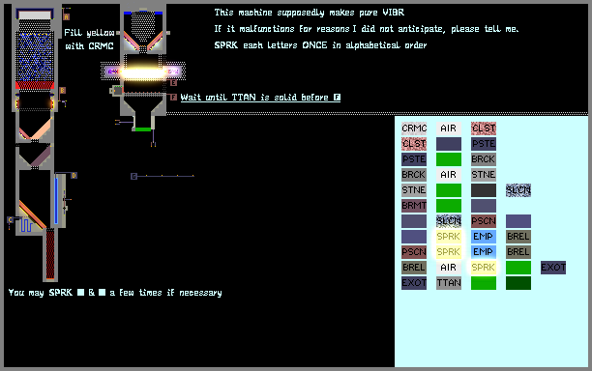Click the B marker beside the red layer
This screenshot has width=592, height=371.
click(x=63, y=91)
